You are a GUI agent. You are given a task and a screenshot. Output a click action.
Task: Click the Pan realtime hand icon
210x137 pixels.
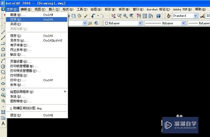click(x=113, y=16)
